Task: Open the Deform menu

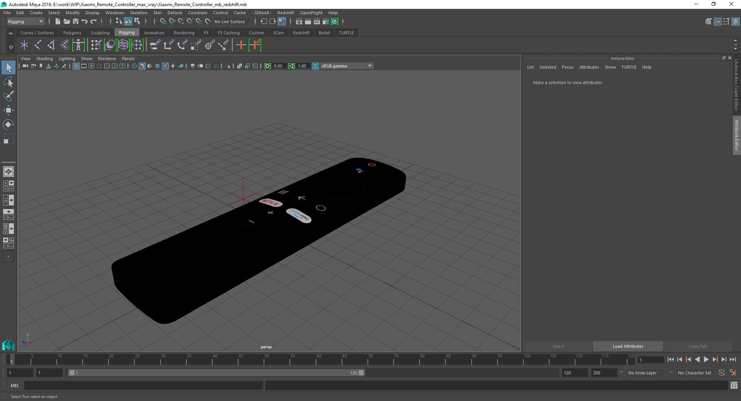Action: click(174, 13)
